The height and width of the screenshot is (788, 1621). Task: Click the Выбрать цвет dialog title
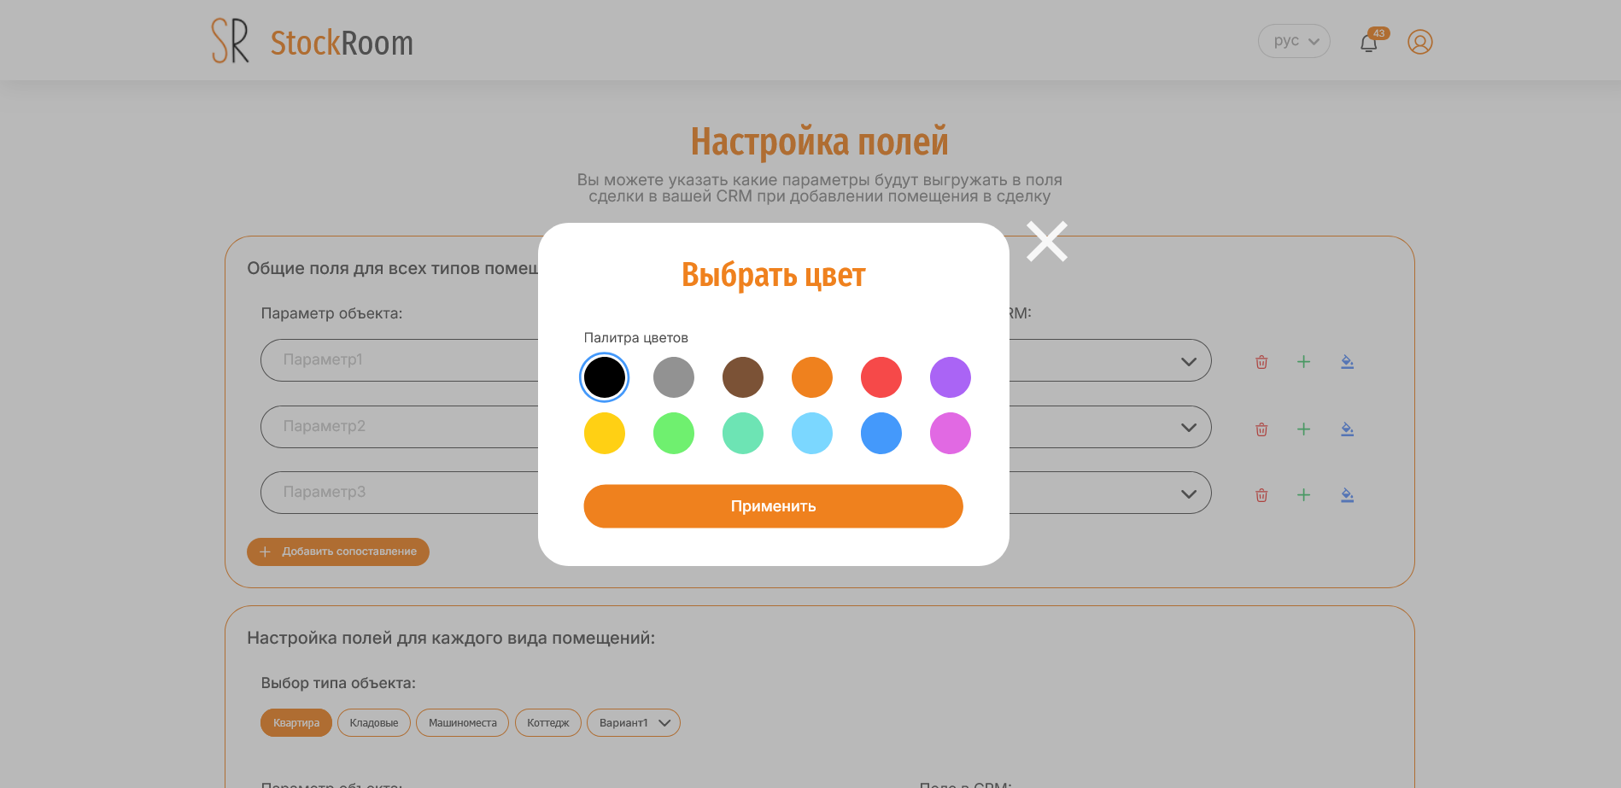click(774, 276)
